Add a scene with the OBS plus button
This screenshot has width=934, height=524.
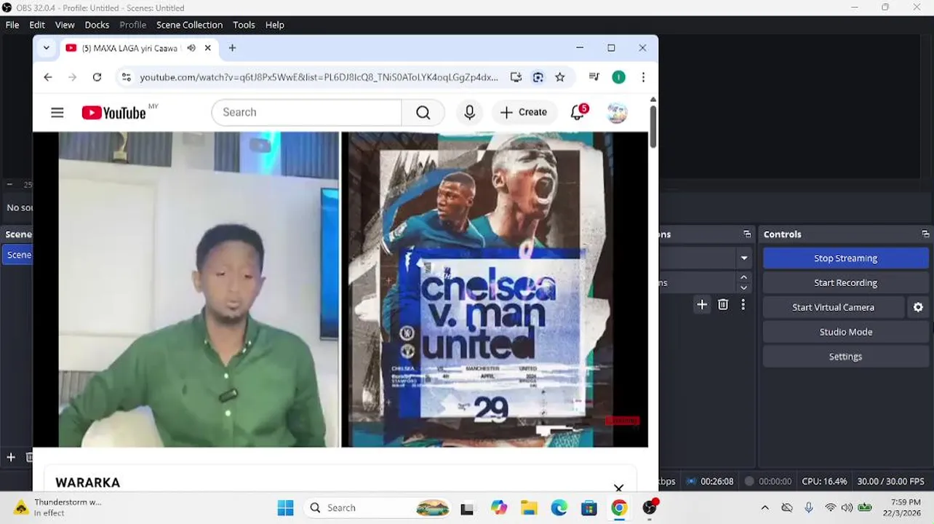tap(11, 457)
